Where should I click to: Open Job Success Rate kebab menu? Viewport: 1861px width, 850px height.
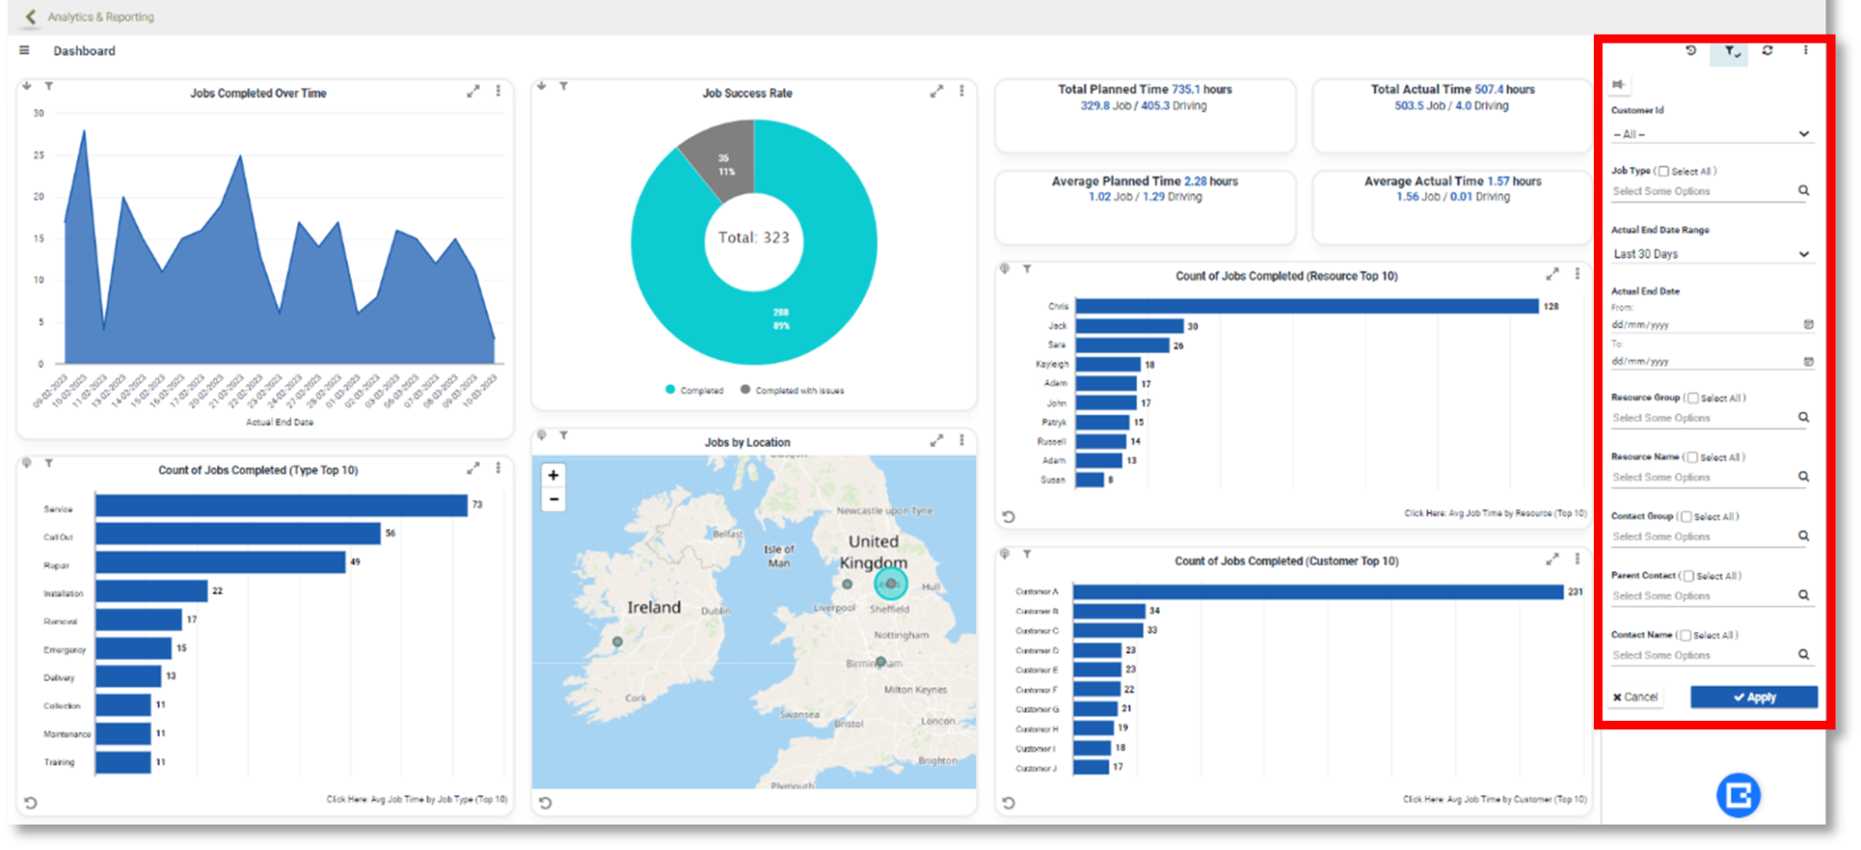point(961,92)
